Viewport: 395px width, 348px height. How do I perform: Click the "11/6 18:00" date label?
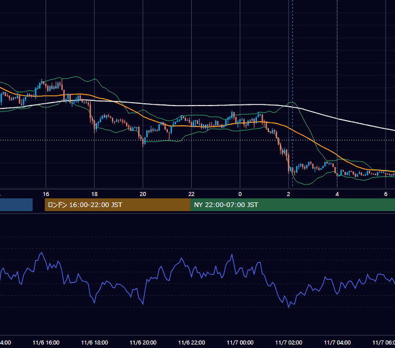[95, 343]
